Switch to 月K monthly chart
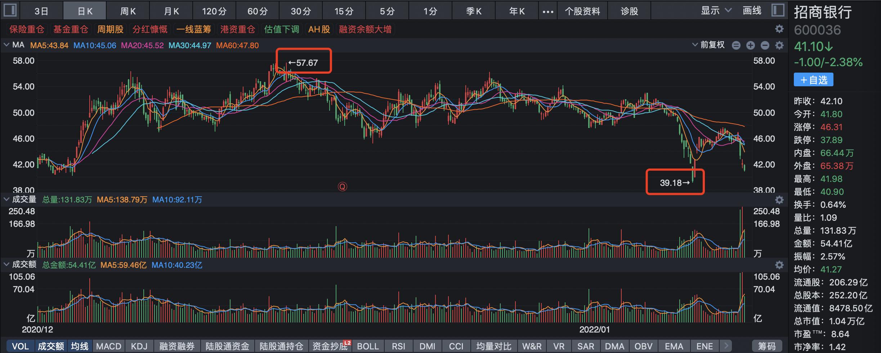Screen dimensions: 881x353 tap(171, 11)
